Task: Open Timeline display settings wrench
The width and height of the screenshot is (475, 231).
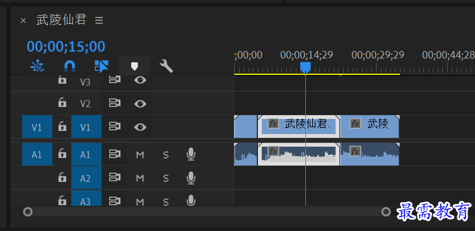Action: coord(167,66)
